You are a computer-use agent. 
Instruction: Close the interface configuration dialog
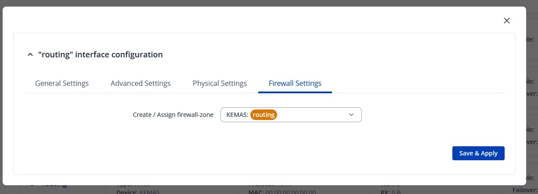click(x=507, y=21)
